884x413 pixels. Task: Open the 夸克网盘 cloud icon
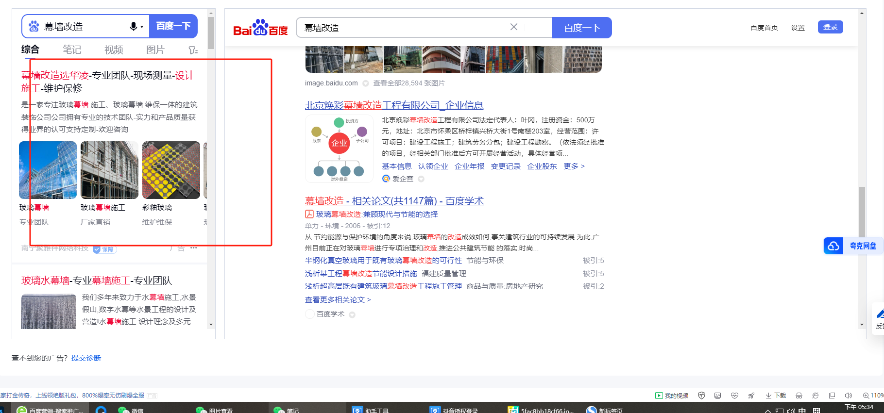[833, 246]
